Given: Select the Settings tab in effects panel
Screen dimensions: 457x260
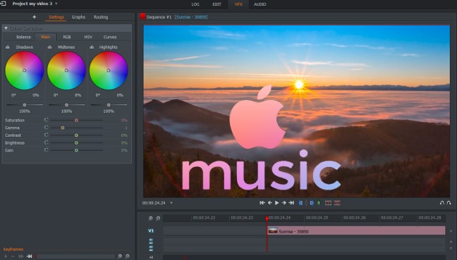Looking at the screenshot, I should pos(56,17).
